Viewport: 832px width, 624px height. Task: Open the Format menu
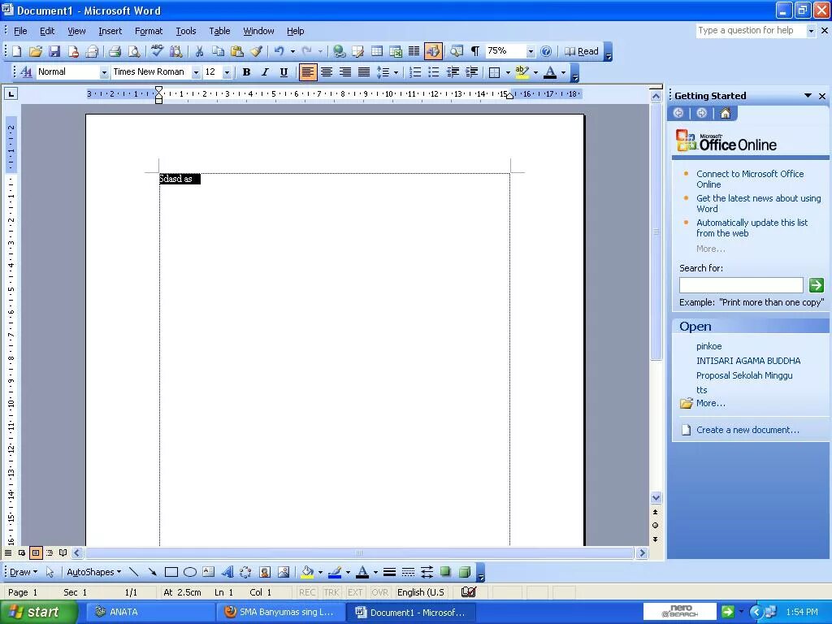click(x=149, y=31)
